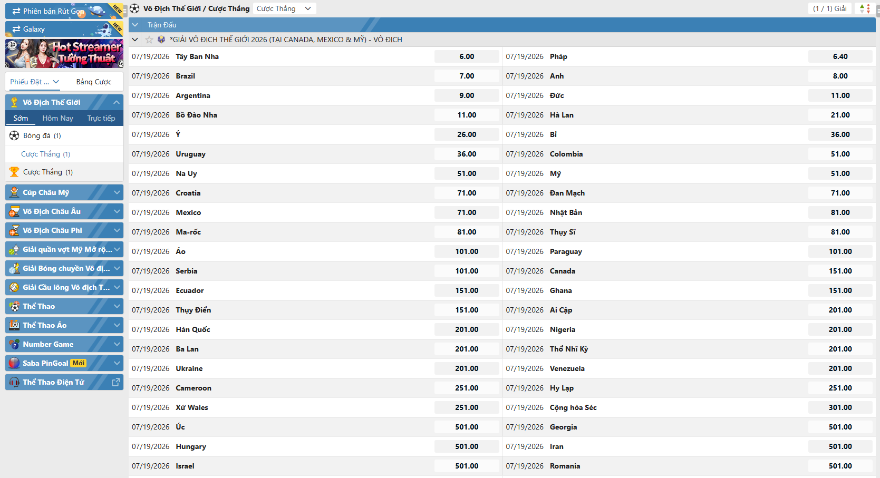Click the gold trophy icon beside Cược Thắng
Screen dimensions: 880x478
14,172
